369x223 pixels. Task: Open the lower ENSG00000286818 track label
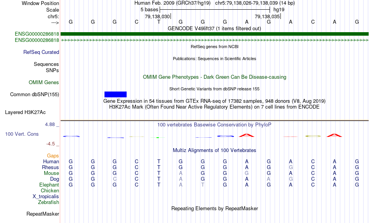click(37, 40)
